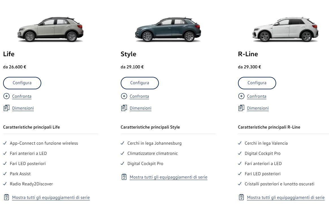Select the dark teal Style car image
The image size is (329, 206).
click(x=168, y=29)
